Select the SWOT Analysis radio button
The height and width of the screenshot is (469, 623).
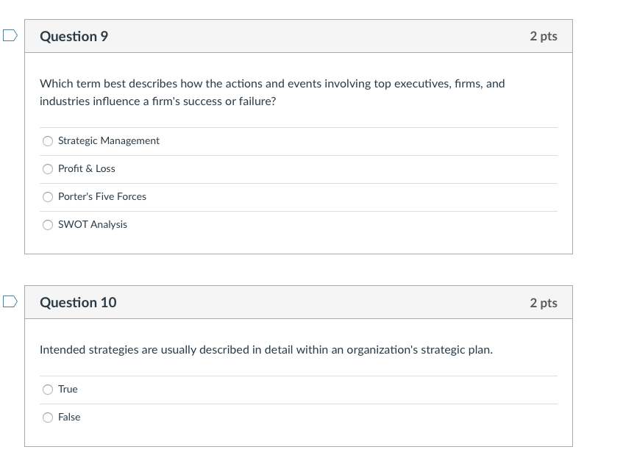[47, 224]
